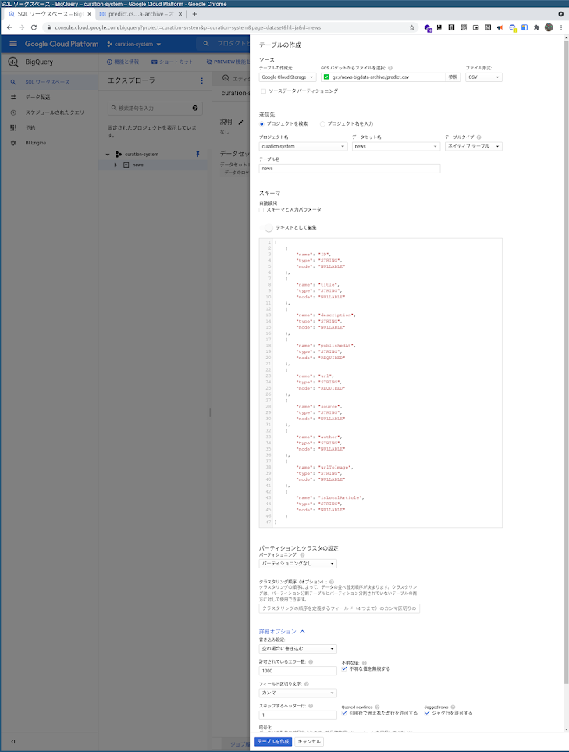
Task: Click the help icon beside スキップするヘッダー行
Action: [x=311, y=706]
